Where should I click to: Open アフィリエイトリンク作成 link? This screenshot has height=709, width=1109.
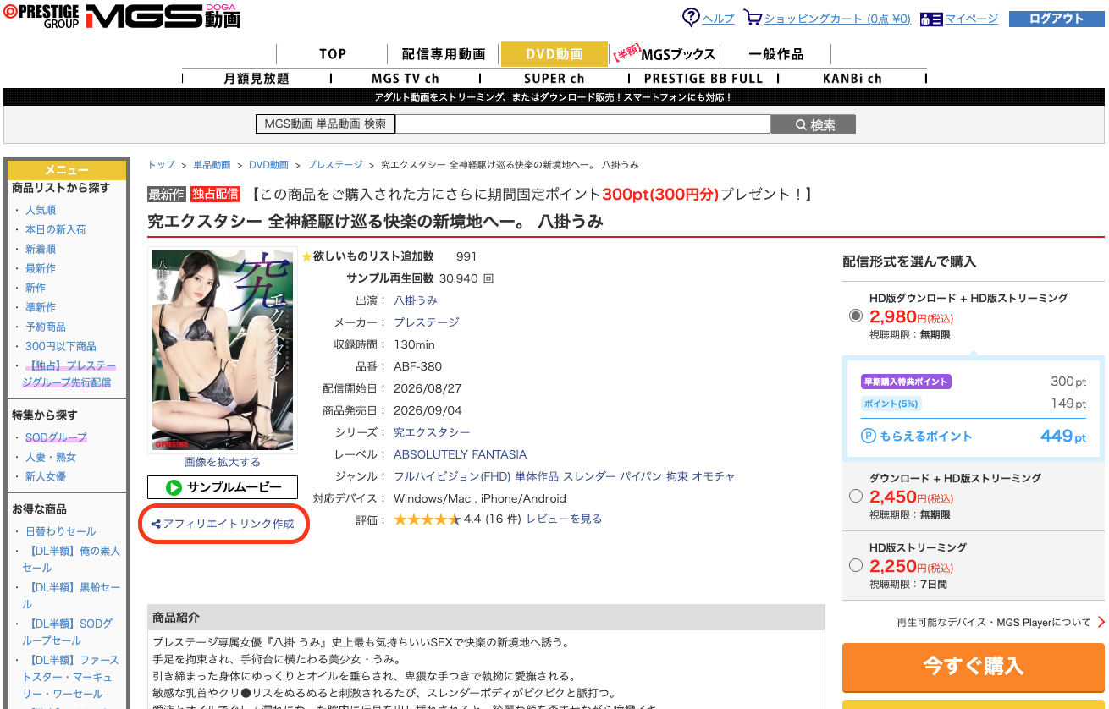click(x=229, y=525)
